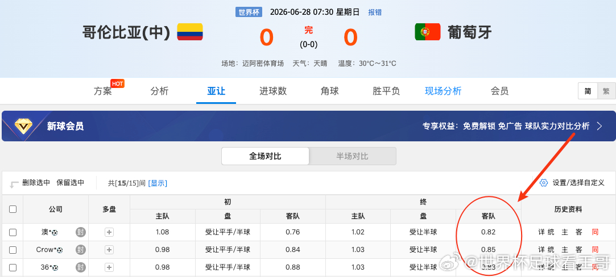Open the 胜平负 tab
The width and height of the screenshot is (616, 277).
tap(386, 91)
